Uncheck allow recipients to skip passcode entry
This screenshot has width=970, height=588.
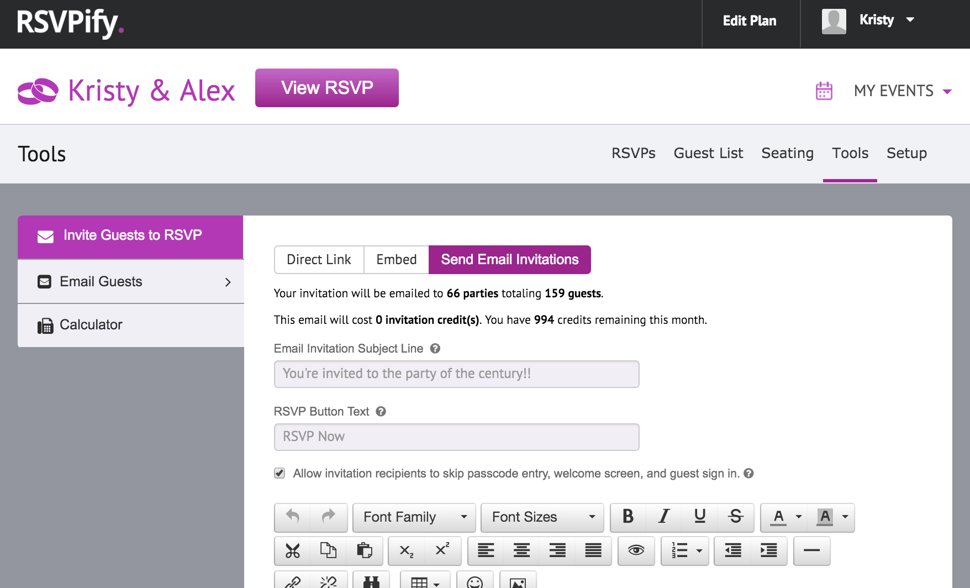279,473
